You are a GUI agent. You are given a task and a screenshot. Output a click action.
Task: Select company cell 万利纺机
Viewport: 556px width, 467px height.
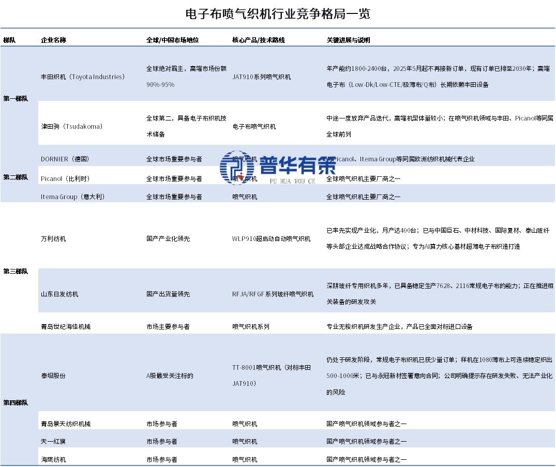pyautogui.click(x=54, y=239)
